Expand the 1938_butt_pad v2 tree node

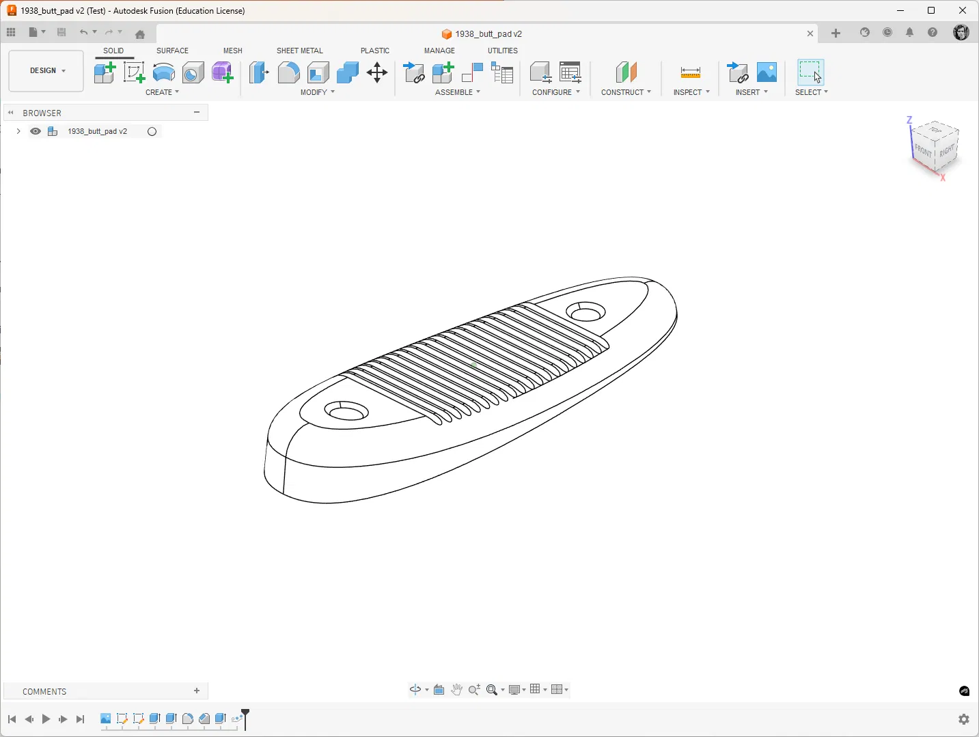tap(18, 131)
